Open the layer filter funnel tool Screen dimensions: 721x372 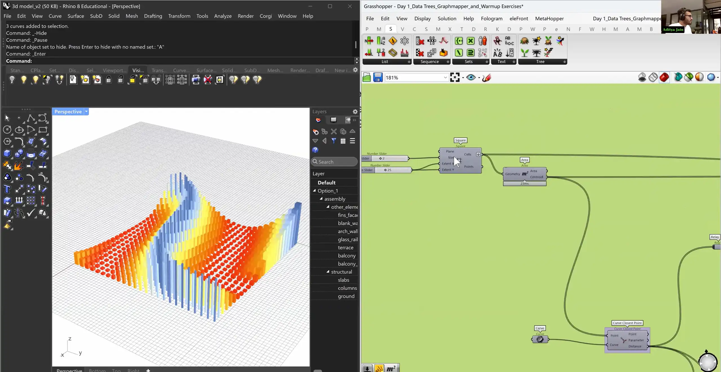(334, 141)
